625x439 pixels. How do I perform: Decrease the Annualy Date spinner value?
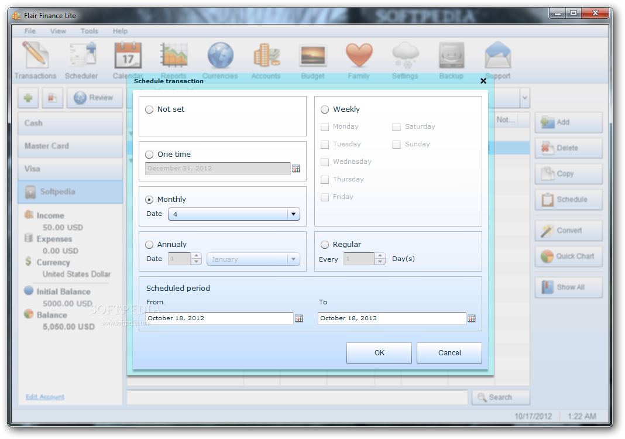(x=196, y=262)
